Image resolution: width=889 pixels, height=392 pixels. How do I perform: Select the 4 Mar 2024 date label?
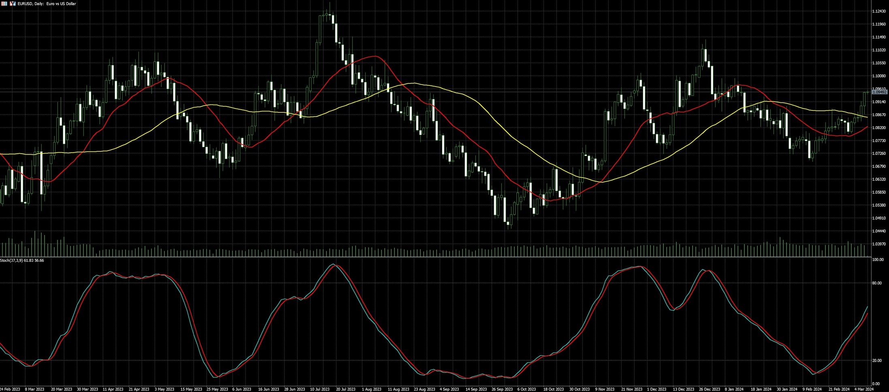coord(863,389)
